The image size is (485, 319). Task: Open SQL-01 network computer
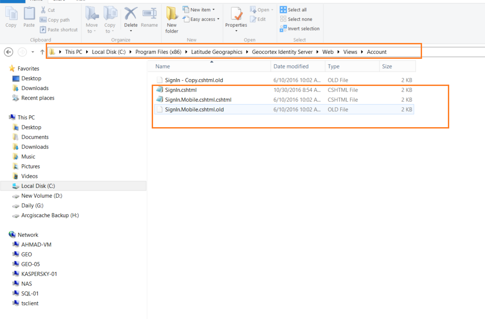[30, 294]
